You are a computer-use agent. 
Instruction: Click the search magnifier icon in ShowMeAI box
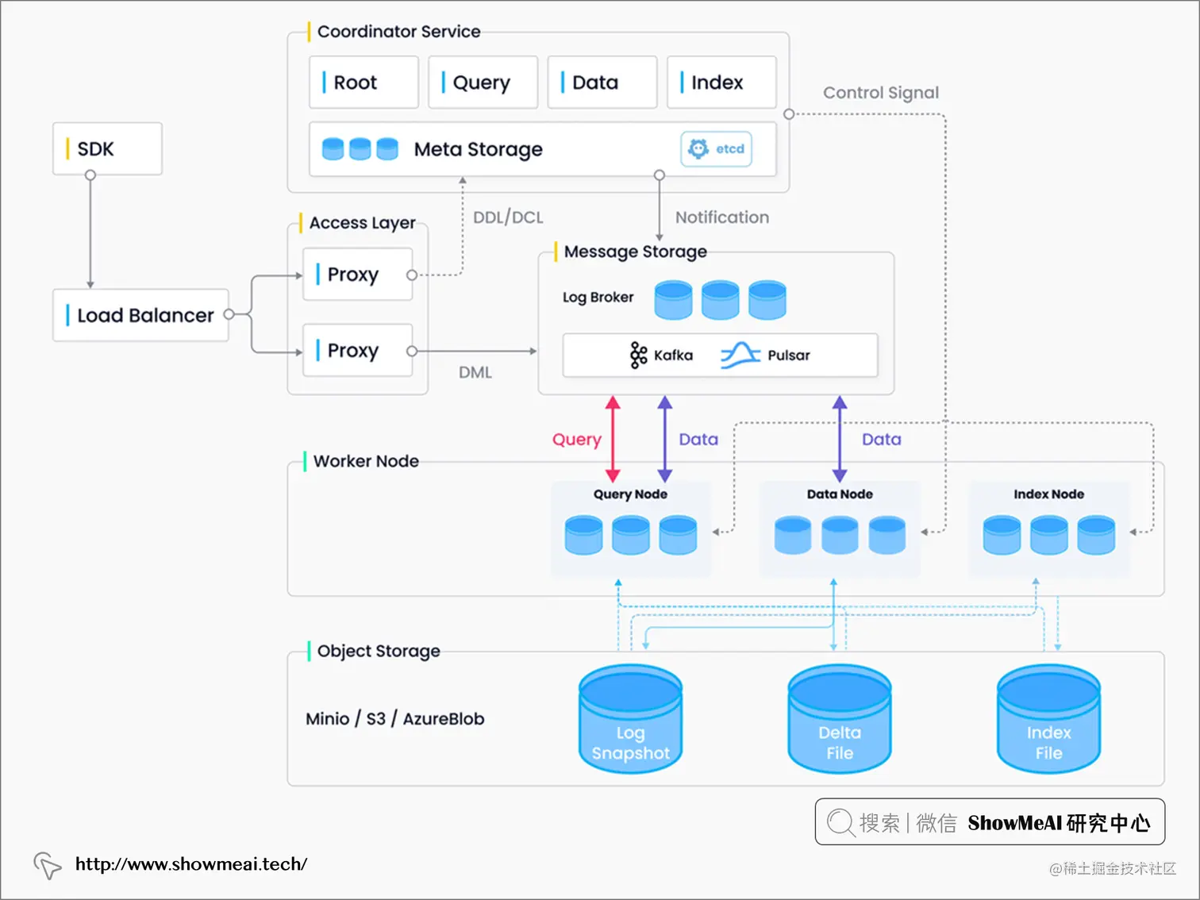click(x=840, y=823)
